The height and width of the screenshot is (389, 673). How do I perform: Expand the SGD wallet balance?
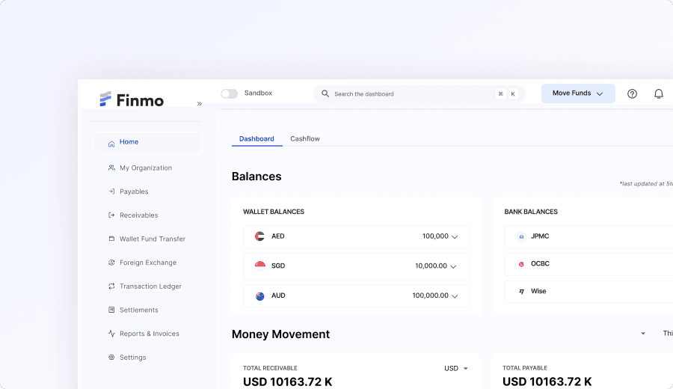[453, 266]
